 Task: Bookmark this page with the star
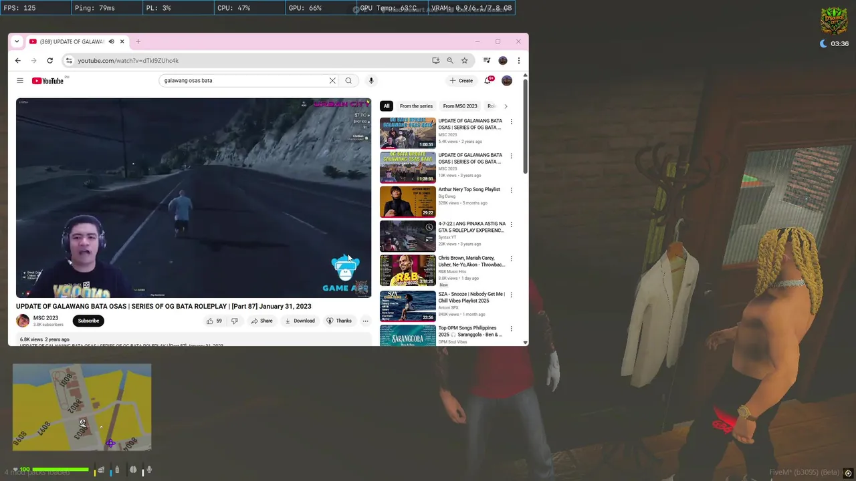pos(464,60)
